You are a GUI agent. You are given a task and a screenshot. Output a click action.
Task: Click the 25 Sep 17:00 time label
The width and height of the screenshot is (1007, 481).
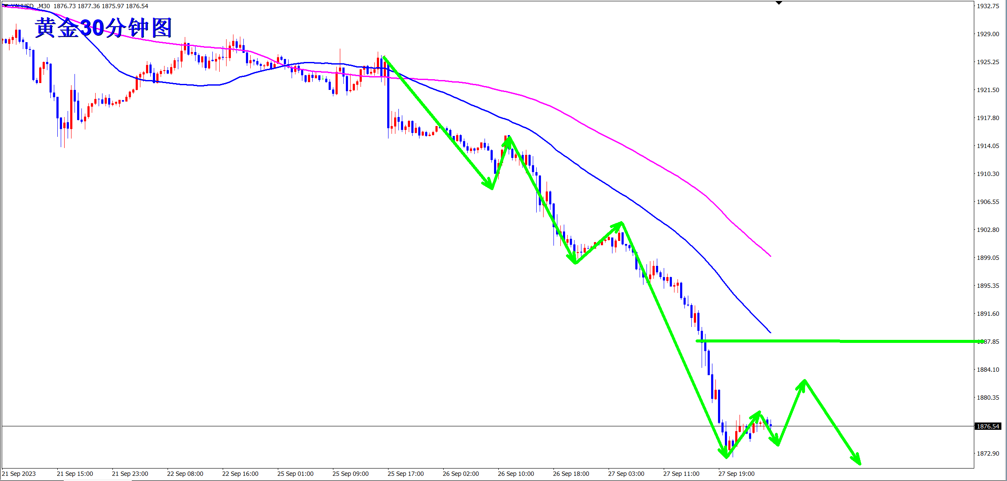[405, 474]
